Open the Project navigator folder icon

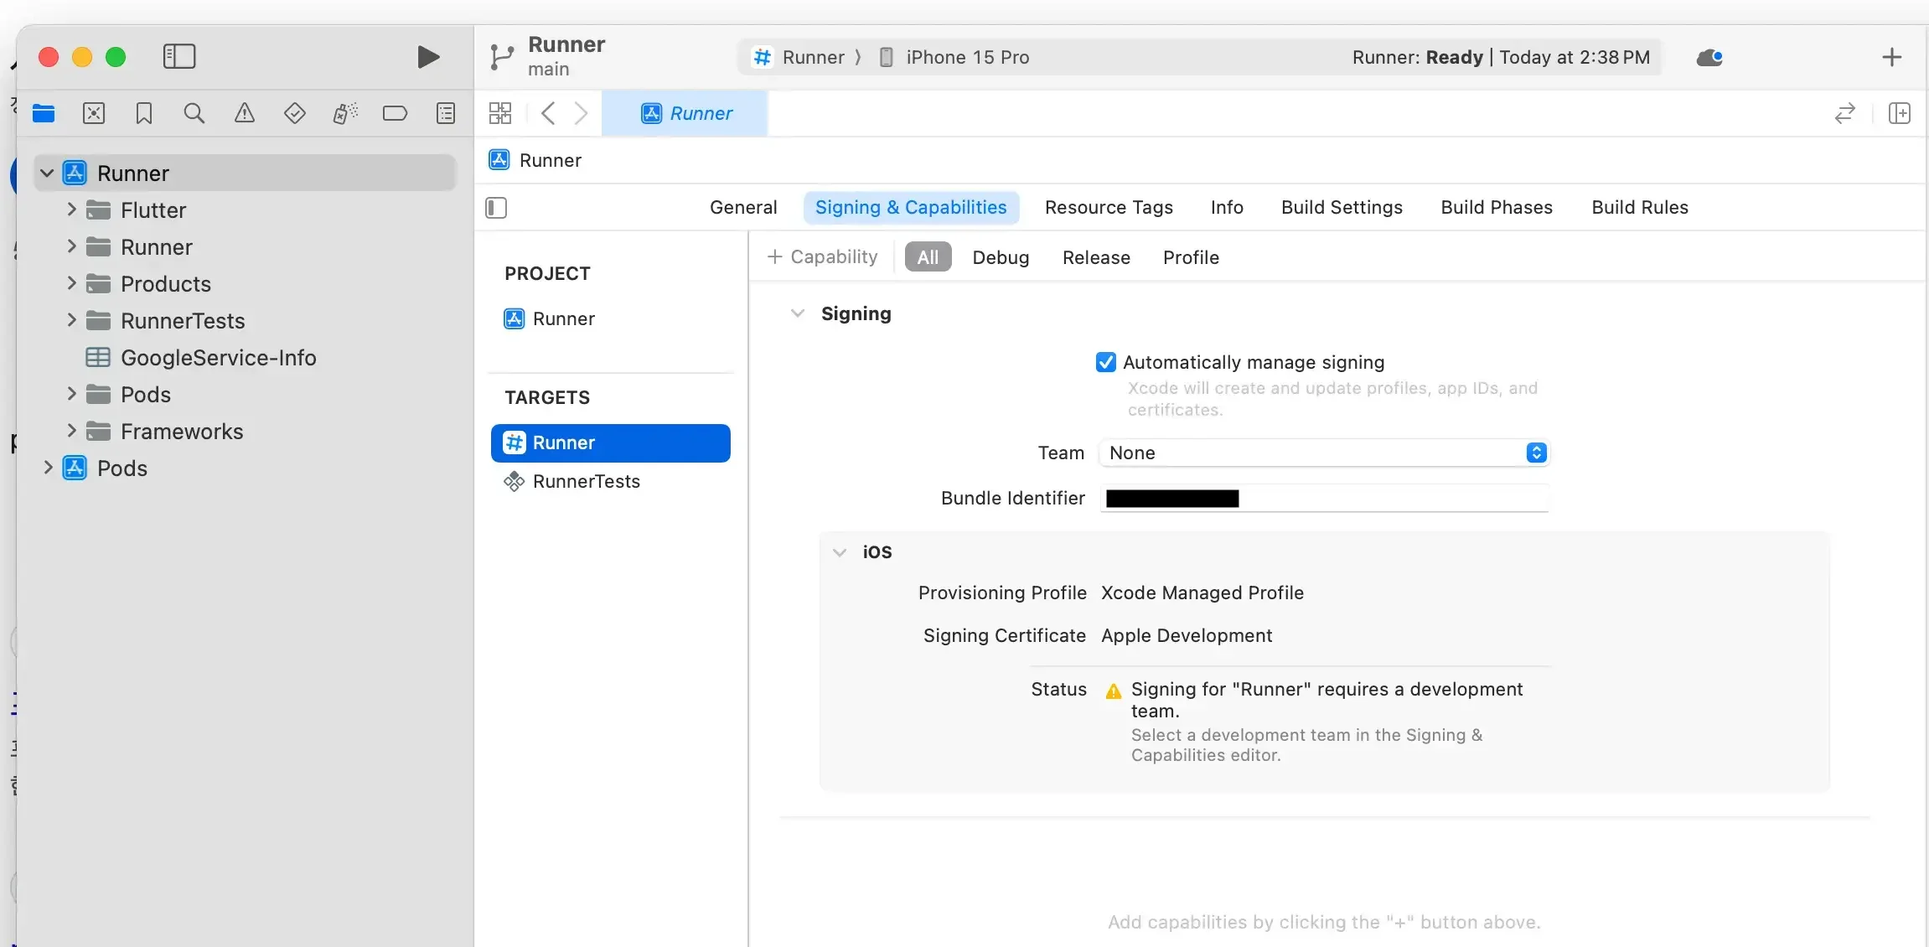[x=44, y=113]
